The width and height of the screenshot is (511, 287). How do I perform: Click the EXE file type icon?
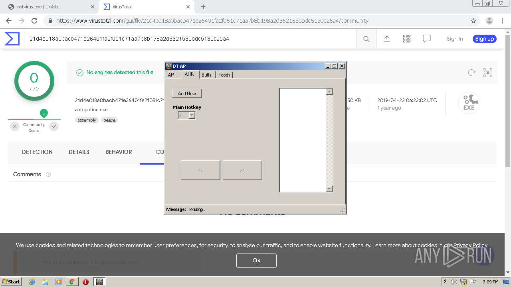pyautogui.click(x=469, y=103)
